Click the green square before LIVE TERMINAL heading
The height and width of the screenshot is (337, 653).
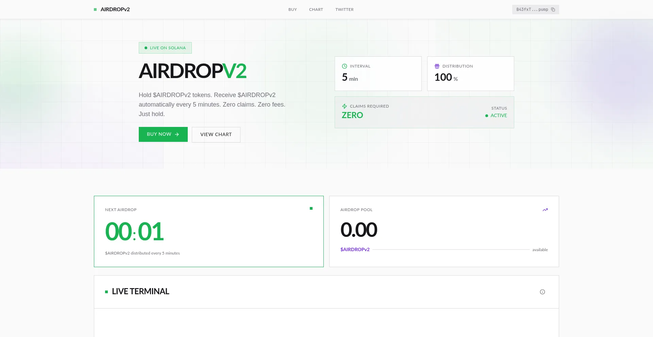pos(106,292)
